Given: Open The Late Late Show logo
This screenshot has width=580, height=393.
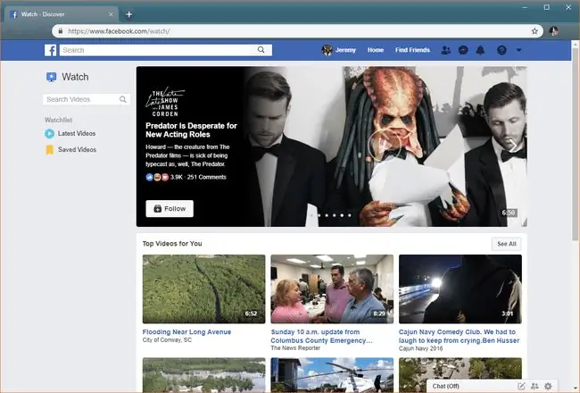Looking at the screenshot, I should [x=165, y=102].
